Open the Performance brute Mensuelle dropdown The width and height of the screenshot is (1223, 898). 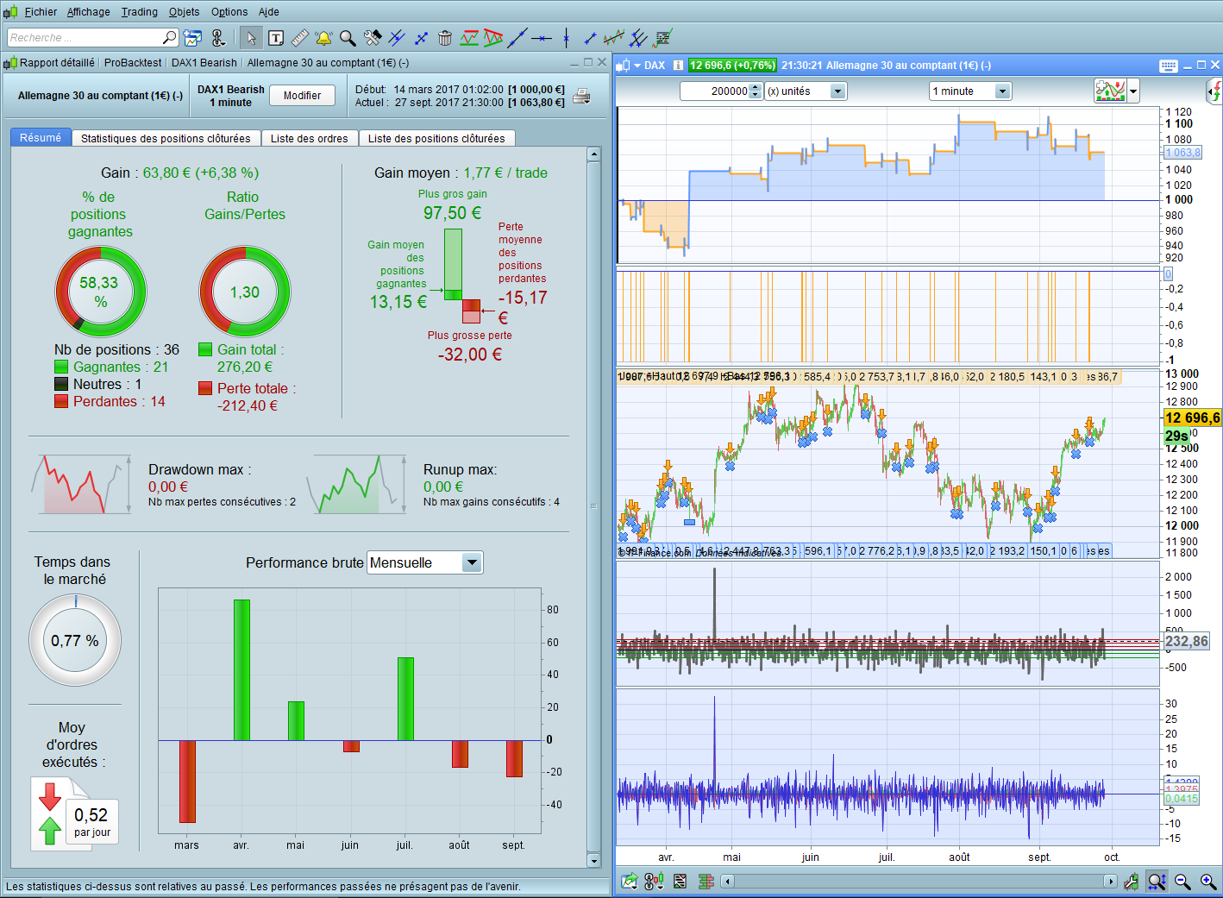click(425, 562)
